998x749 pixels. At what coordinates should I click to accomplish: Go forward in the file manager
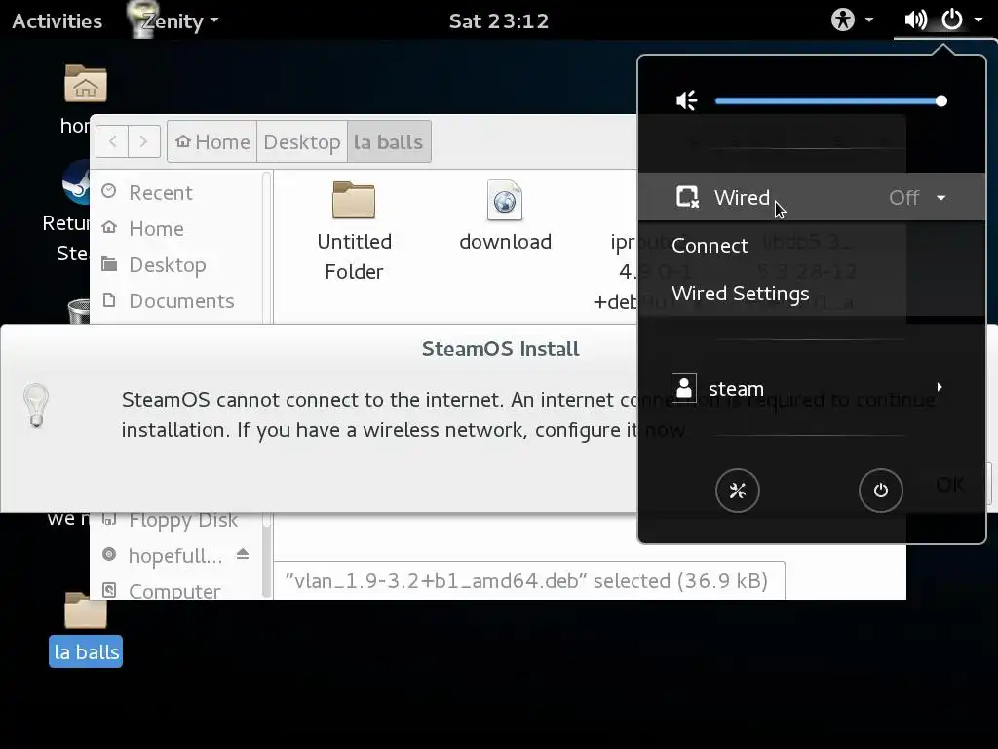tap(144, 141)
